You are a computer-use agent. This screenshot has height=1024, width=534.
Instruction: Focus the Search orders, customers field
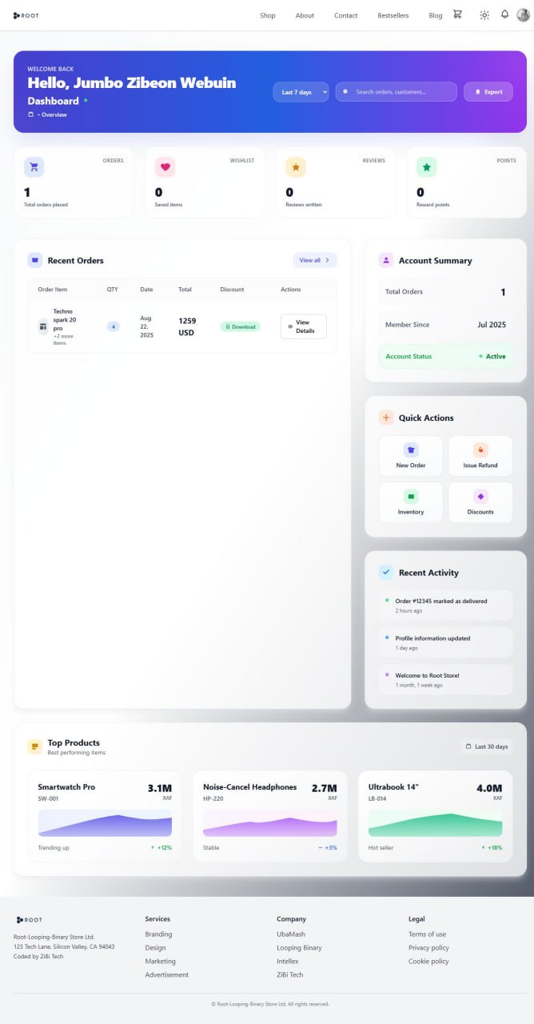(x=397, y=92)
